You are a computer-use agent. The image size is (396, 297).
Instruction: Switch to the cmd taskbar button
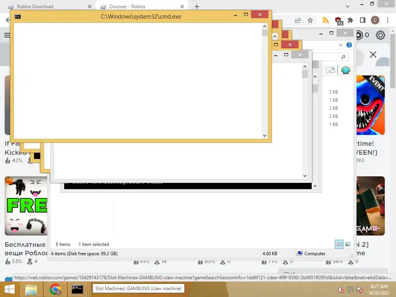[77, 289]
